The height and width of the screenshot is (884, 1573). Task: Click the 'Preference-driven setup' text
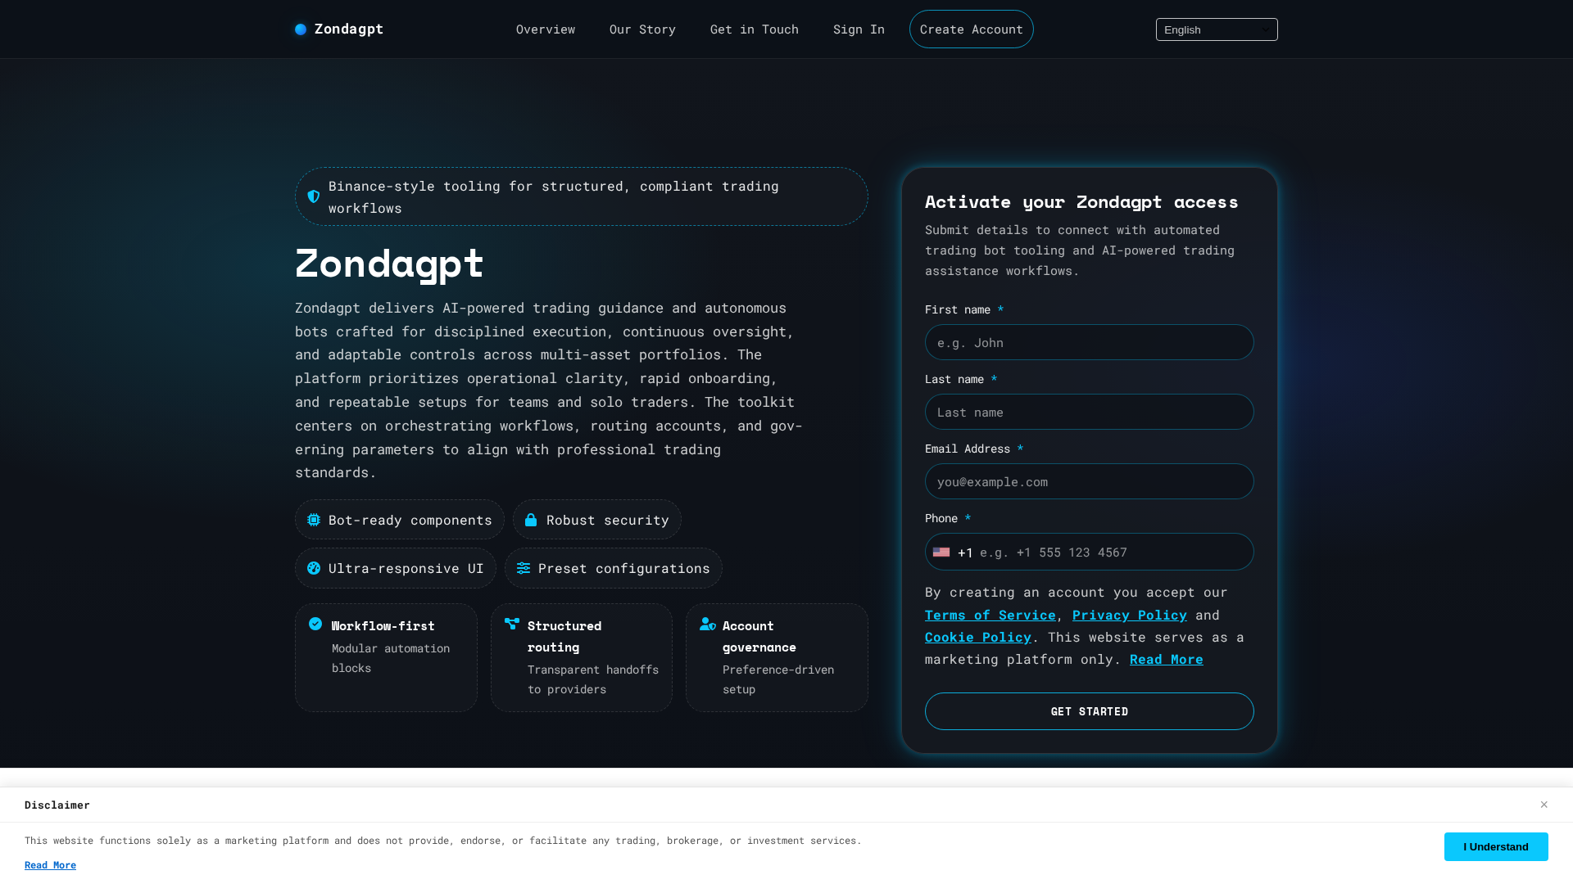778,679
